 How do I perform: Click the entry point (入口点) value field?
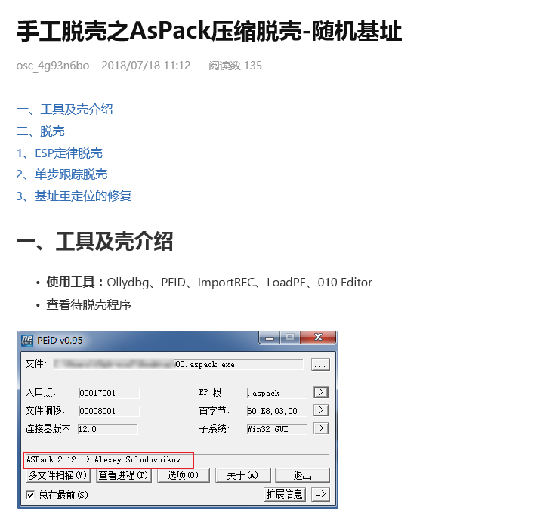pos(108,393)
